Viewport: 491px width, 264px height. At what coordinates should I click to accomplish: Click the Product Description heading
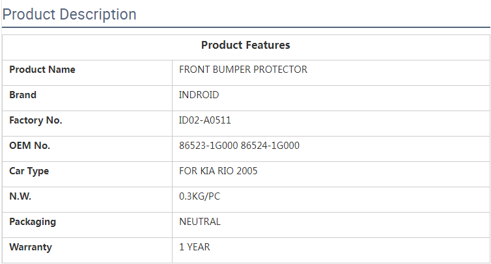(x=70, y=14)
